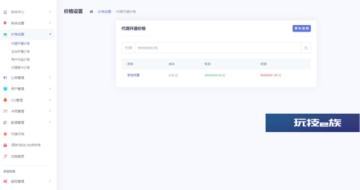The image size is (360, 190).
Task: Click the green 99999999.99 元 price value
Action: tap(215, 75)
